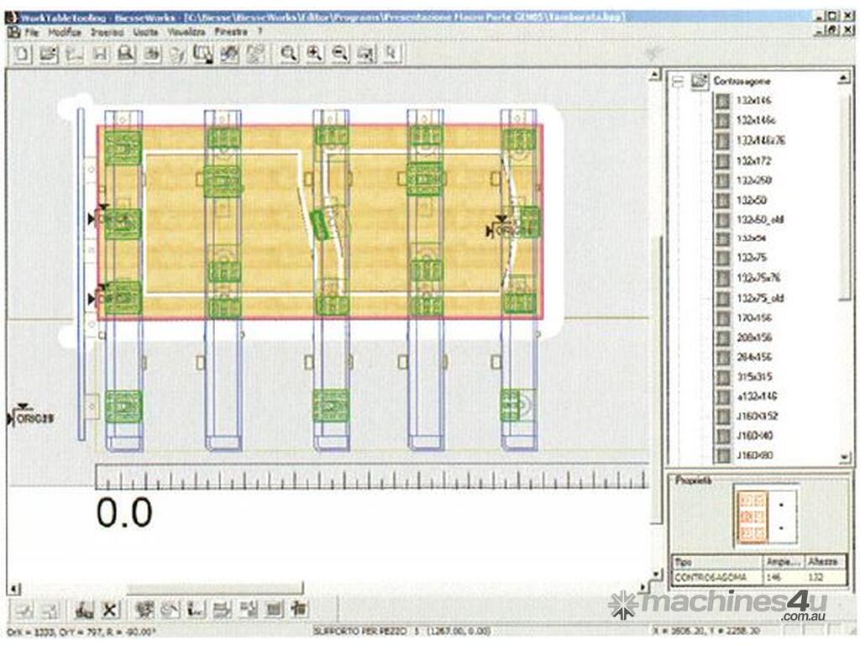Open the File menu

pos(31,31)
